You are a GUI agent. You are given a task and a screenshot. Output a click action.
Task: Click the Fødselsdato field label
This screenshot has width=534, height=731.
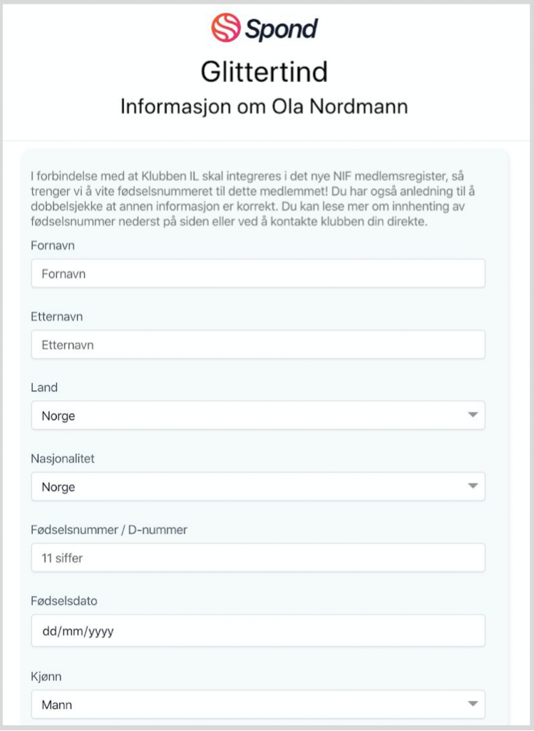[x=64, y=600]
